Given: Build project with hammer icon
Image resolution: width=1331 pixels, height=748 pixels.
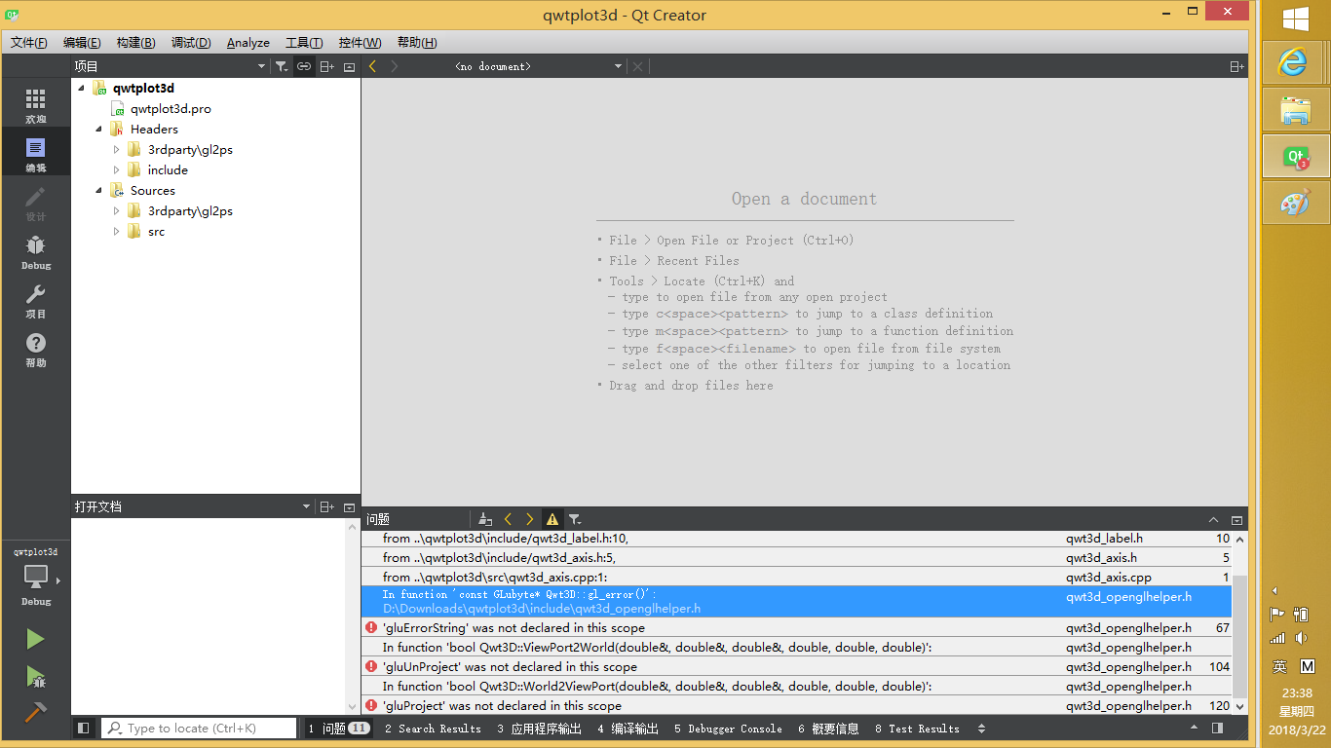Looking at the screenshot, I should (x=35, y=712).
